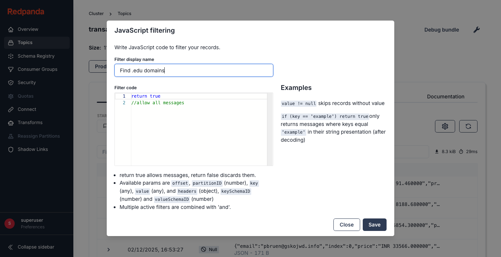Expand the message row dated 02/12/2025

[x=108, y=249]
